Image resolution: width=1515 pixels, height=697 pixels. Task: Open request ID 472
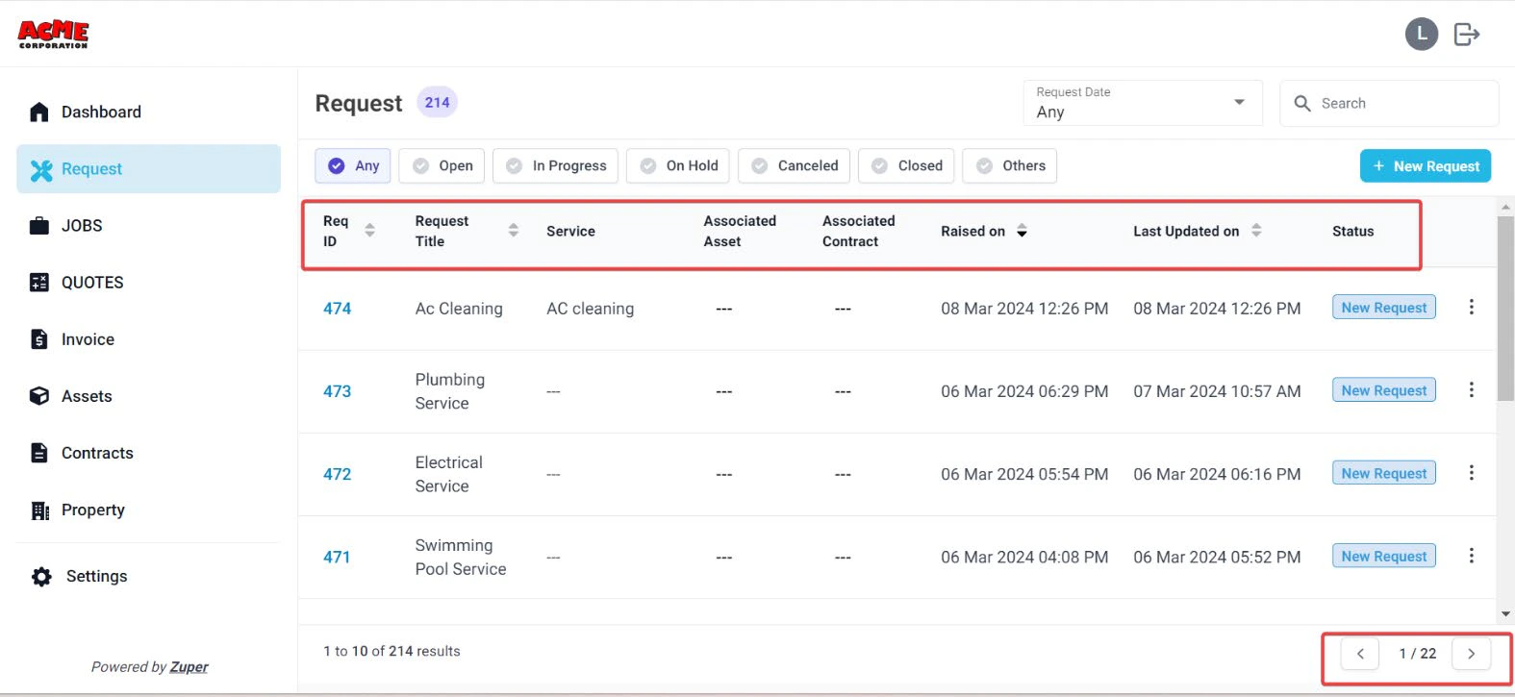point(337,474)
